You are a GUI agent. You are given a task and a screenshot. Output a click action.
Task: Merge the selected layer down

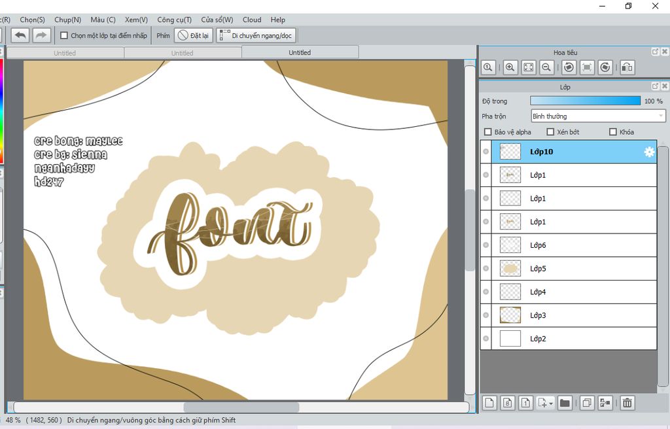605,403
